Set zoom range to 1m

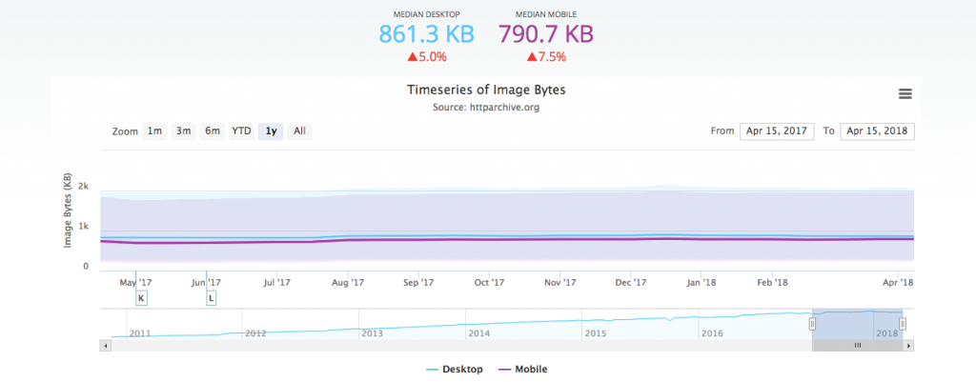[x=154, y=131]
